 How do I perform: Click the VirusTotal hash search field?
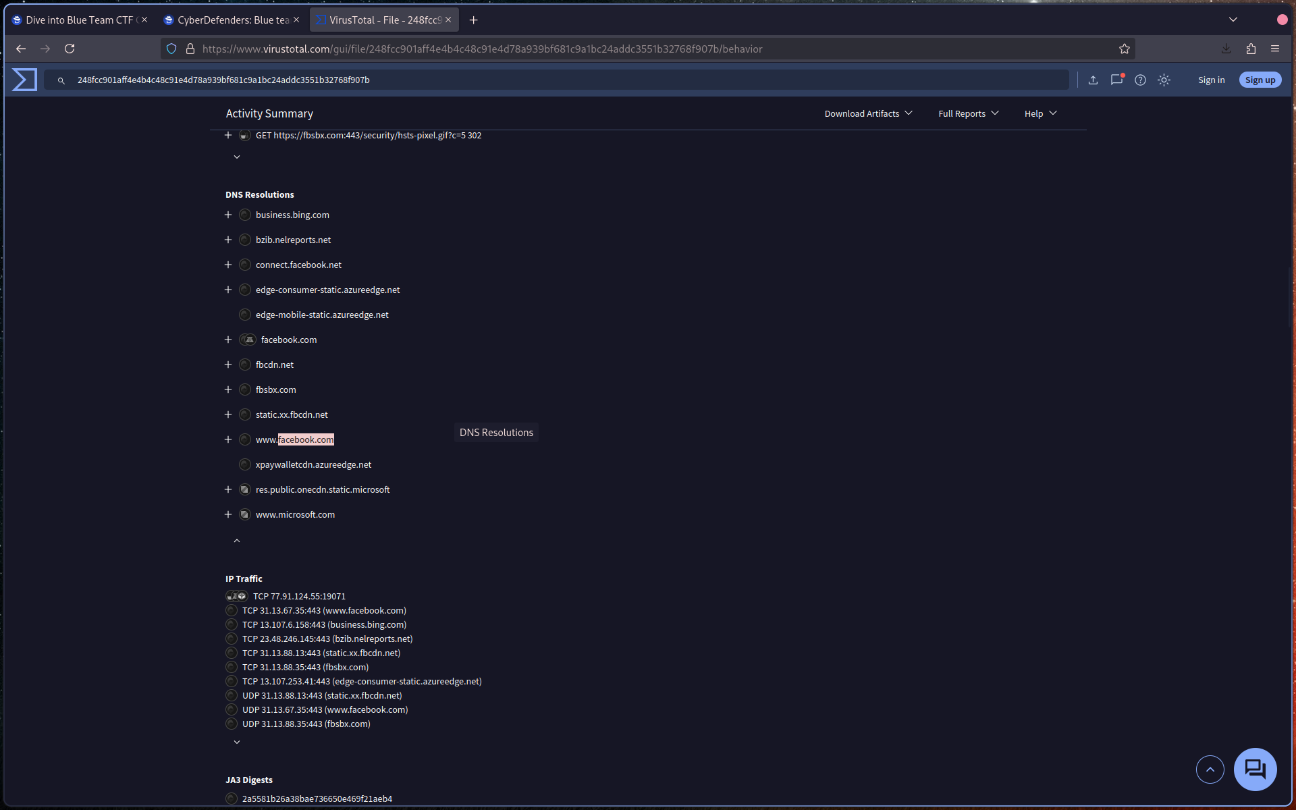tap(556, 80)
